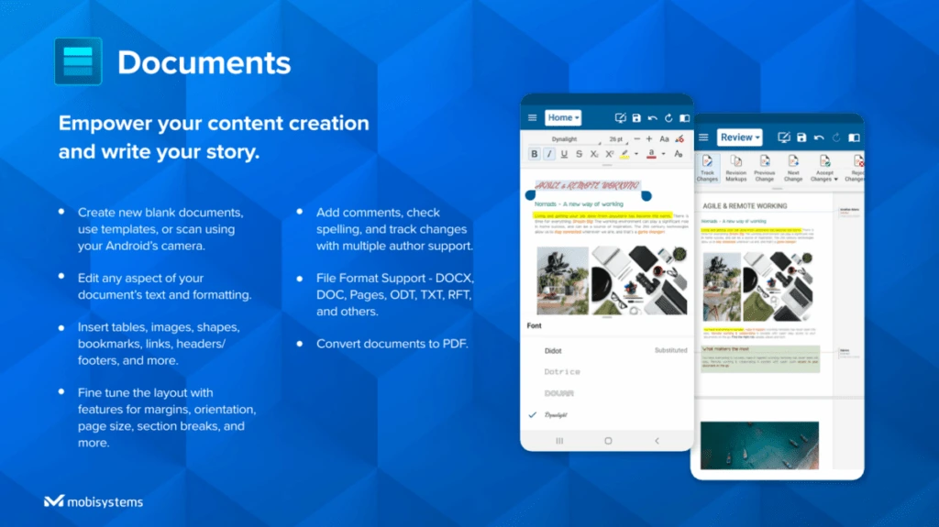Undo last action in Review phone screen
The width and height of the screenshot is (939, 527).
819,137
